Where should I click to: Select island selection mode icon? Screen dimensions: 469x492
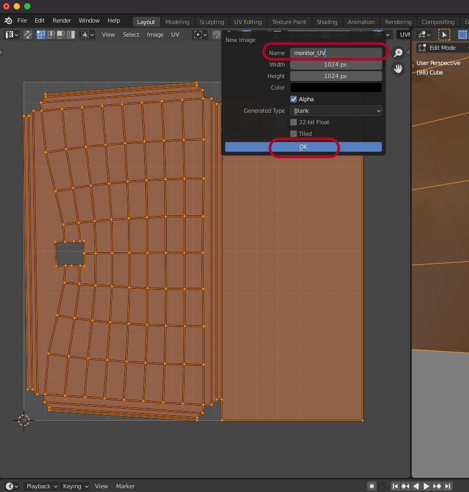click(71, 35)
